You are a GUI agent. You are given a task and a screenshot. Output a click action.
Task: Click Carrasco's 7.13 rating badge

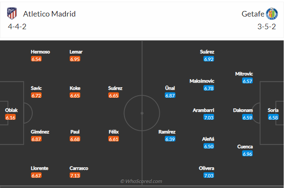[x=75, y=175]
